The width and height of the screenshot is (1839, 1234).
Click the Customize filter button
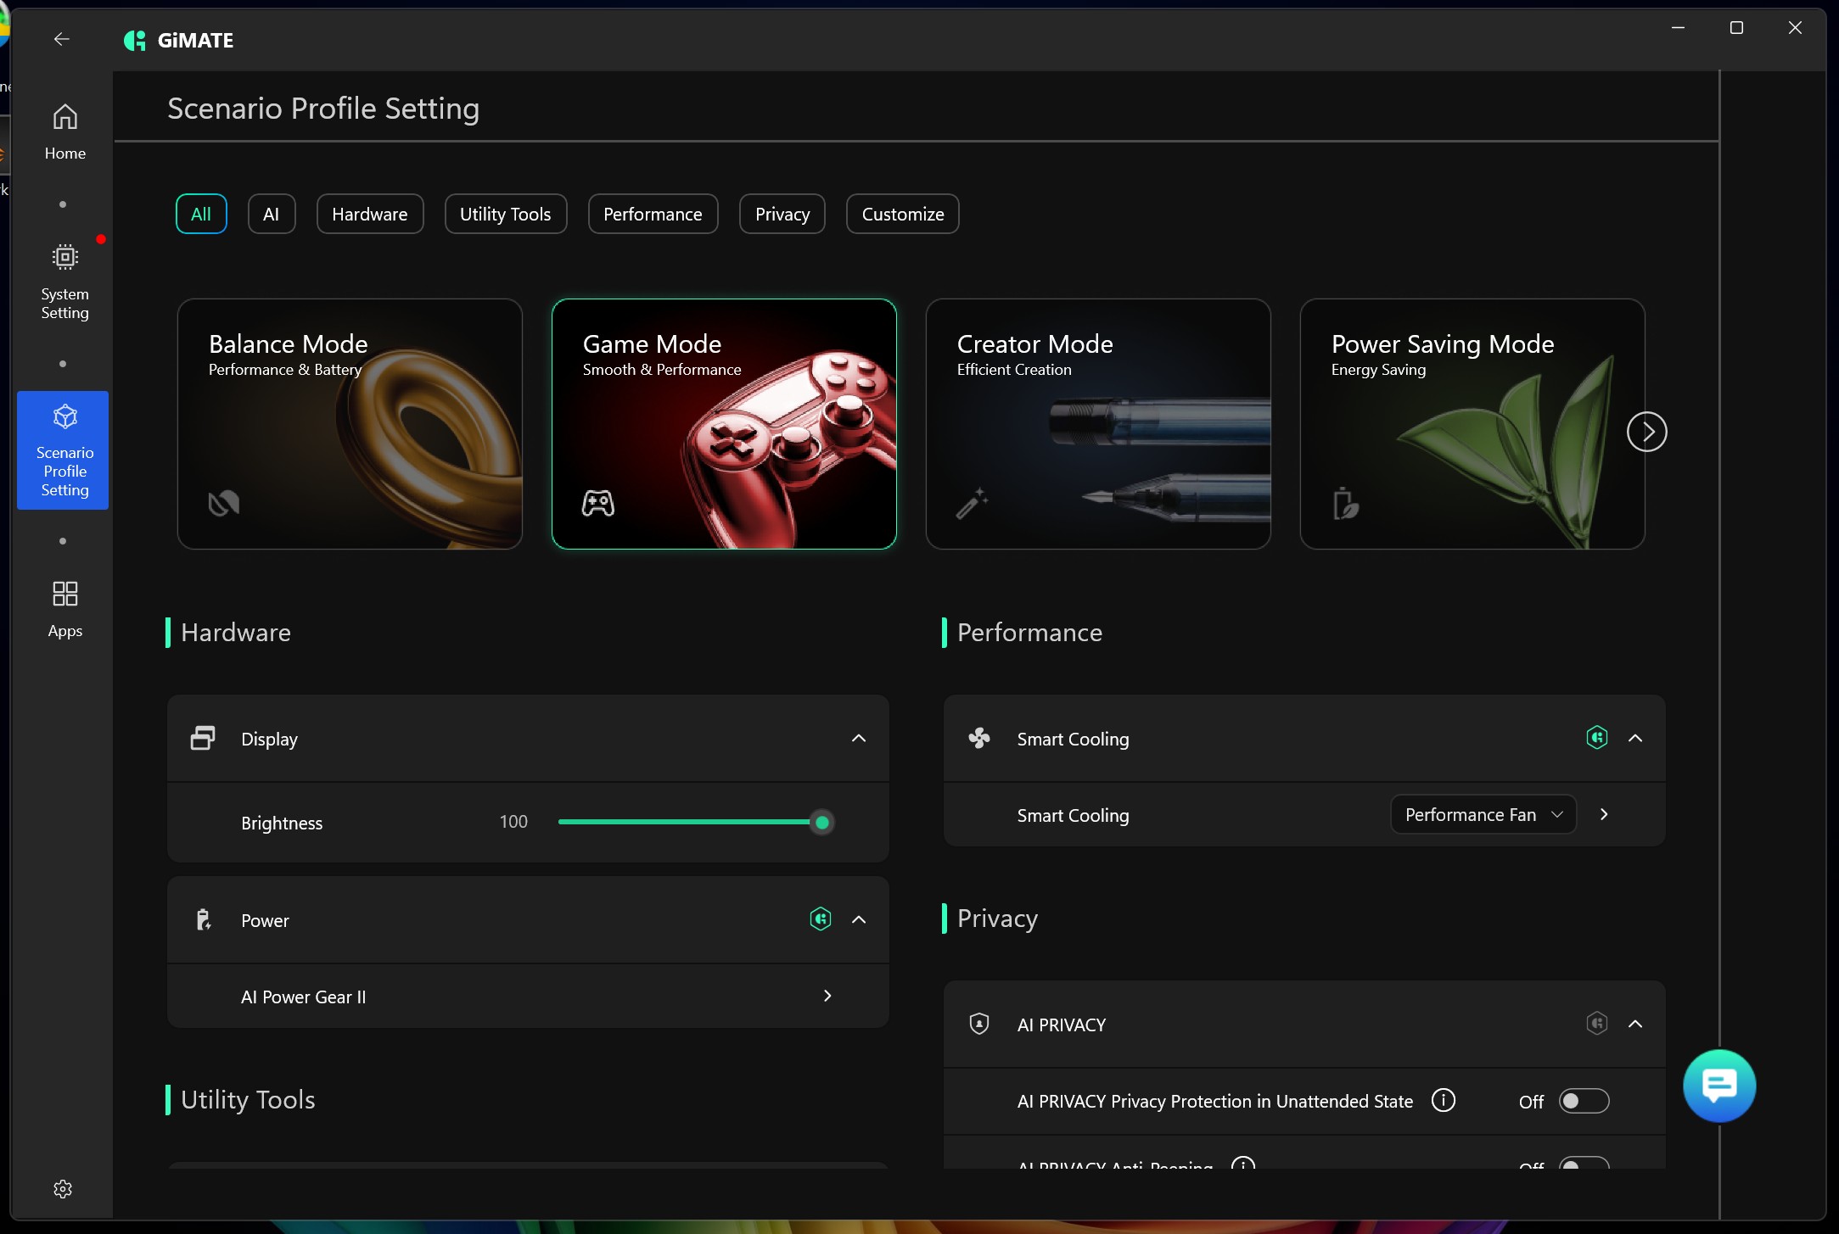902,214
